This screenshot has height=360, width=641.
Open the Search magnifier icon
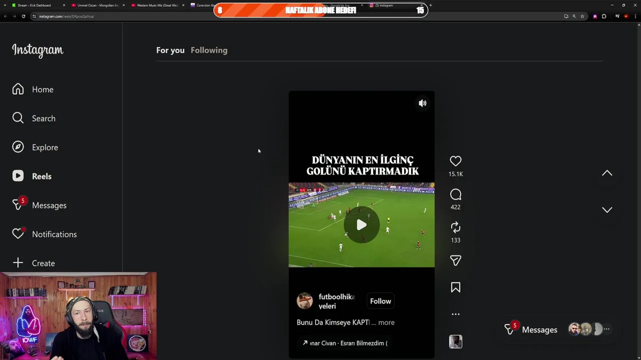[18, 118]
